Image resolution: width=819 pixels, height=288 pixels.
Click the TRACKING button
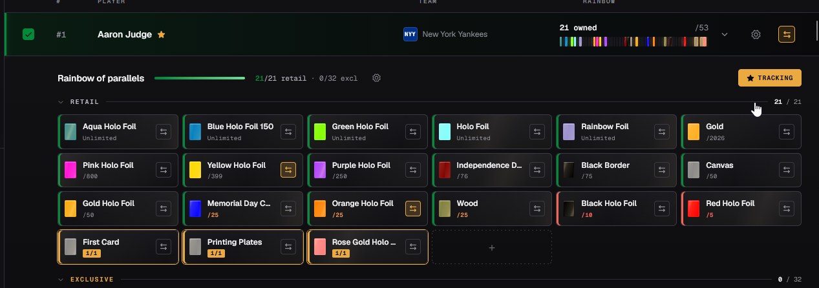click(x=770, y=78)
